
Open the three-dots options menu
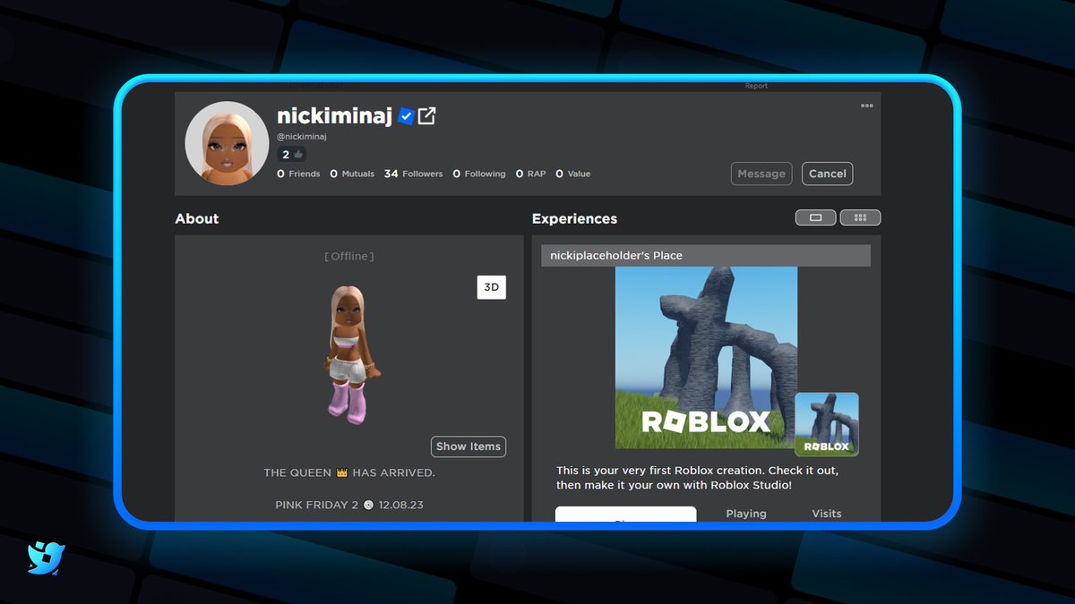[866, 106]
